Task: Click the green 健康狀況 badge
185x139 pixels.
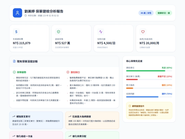Action: (164, 13)
